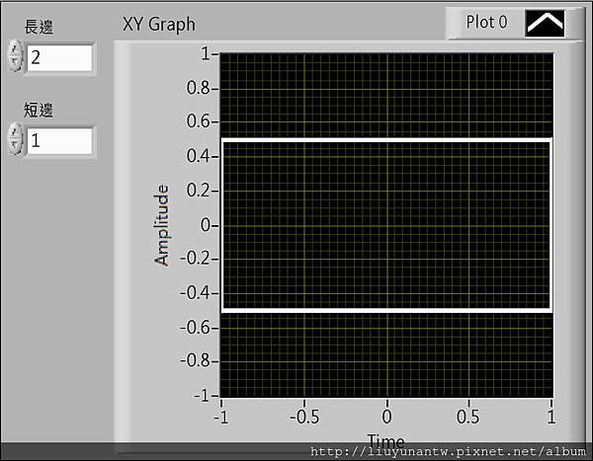Click the Amplitude axis label
This screenshot has width=593, height=461.
(x=162, y=225)
